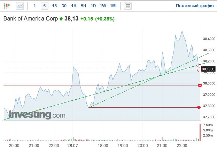Click the 38,3000 axis label
Viewport: 217px width, 149px height.
click(x=209, y=50)
